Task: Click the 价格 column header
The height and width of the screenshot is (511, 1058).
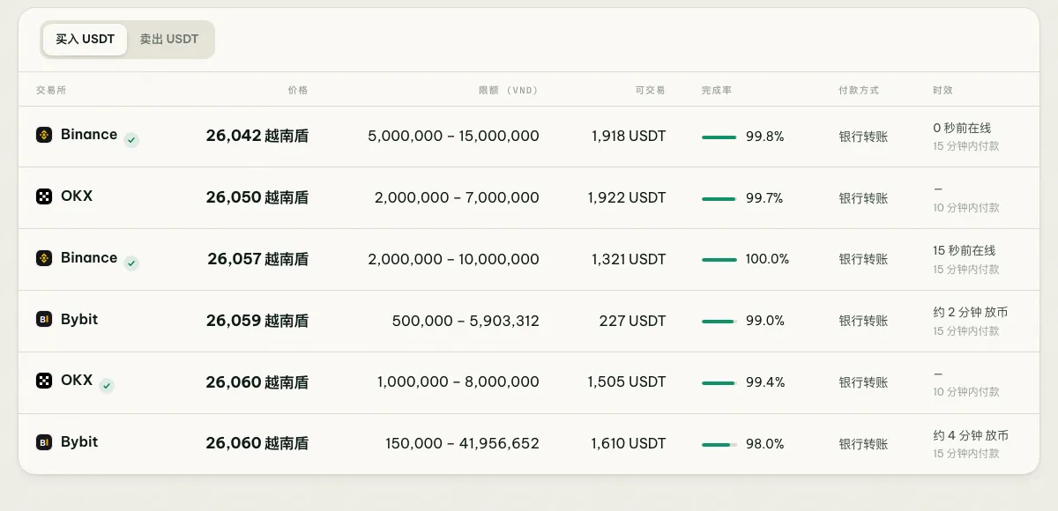Action: [298, 90]
